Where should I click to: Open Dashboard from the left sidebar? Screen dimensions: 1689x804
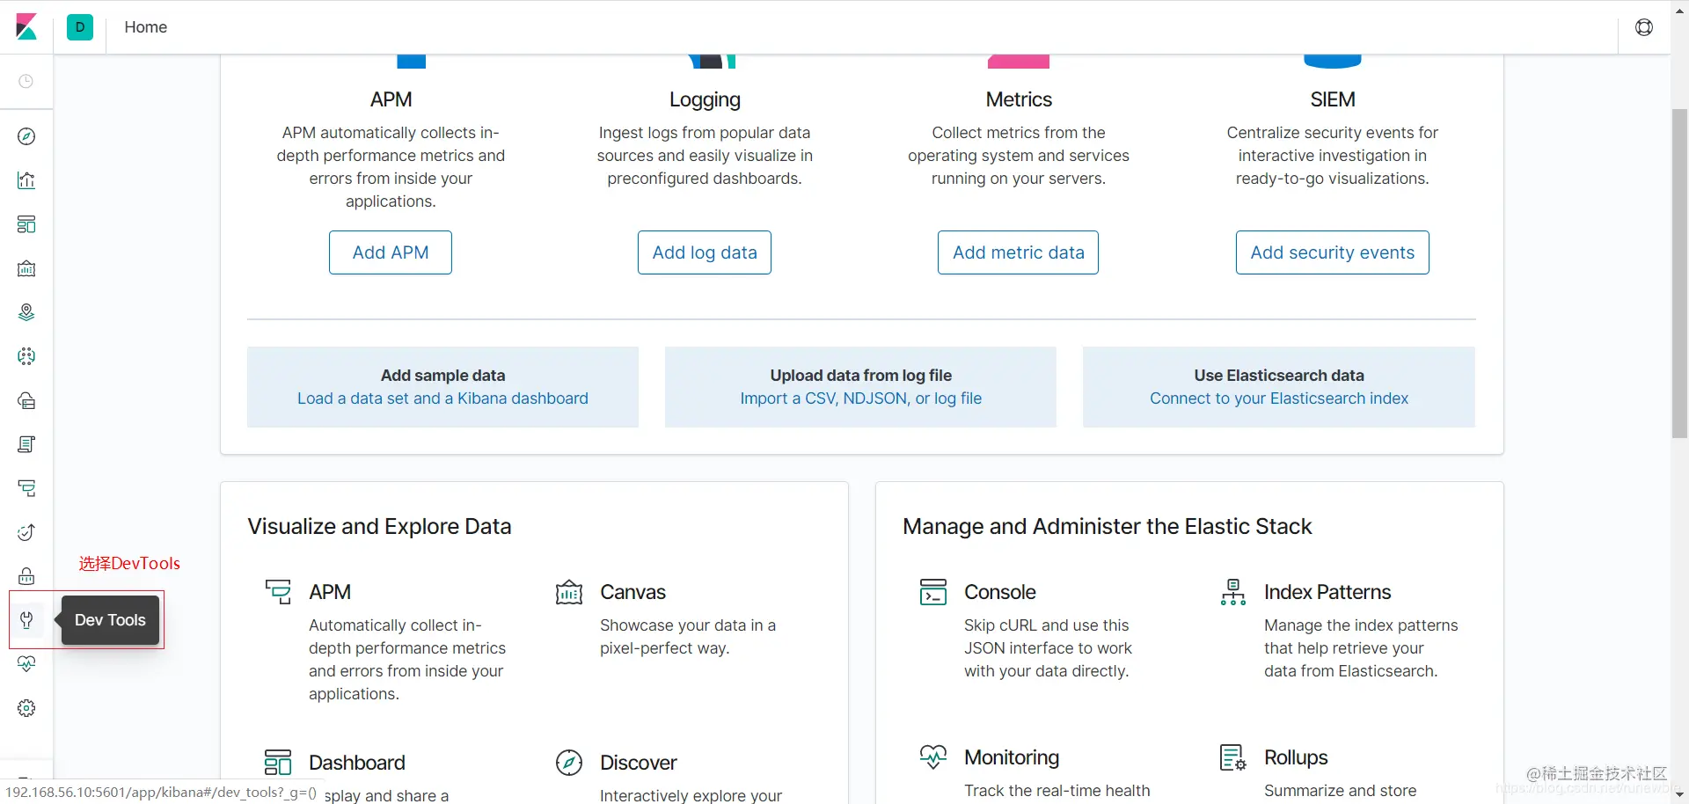coord(26,224)
